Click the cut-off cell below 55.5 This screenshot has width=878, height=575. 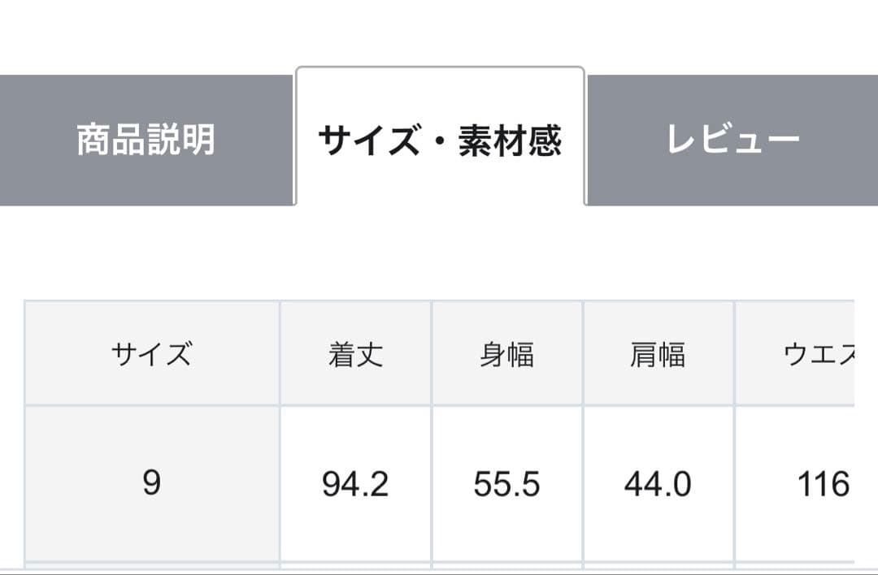(x=506, y=565)
